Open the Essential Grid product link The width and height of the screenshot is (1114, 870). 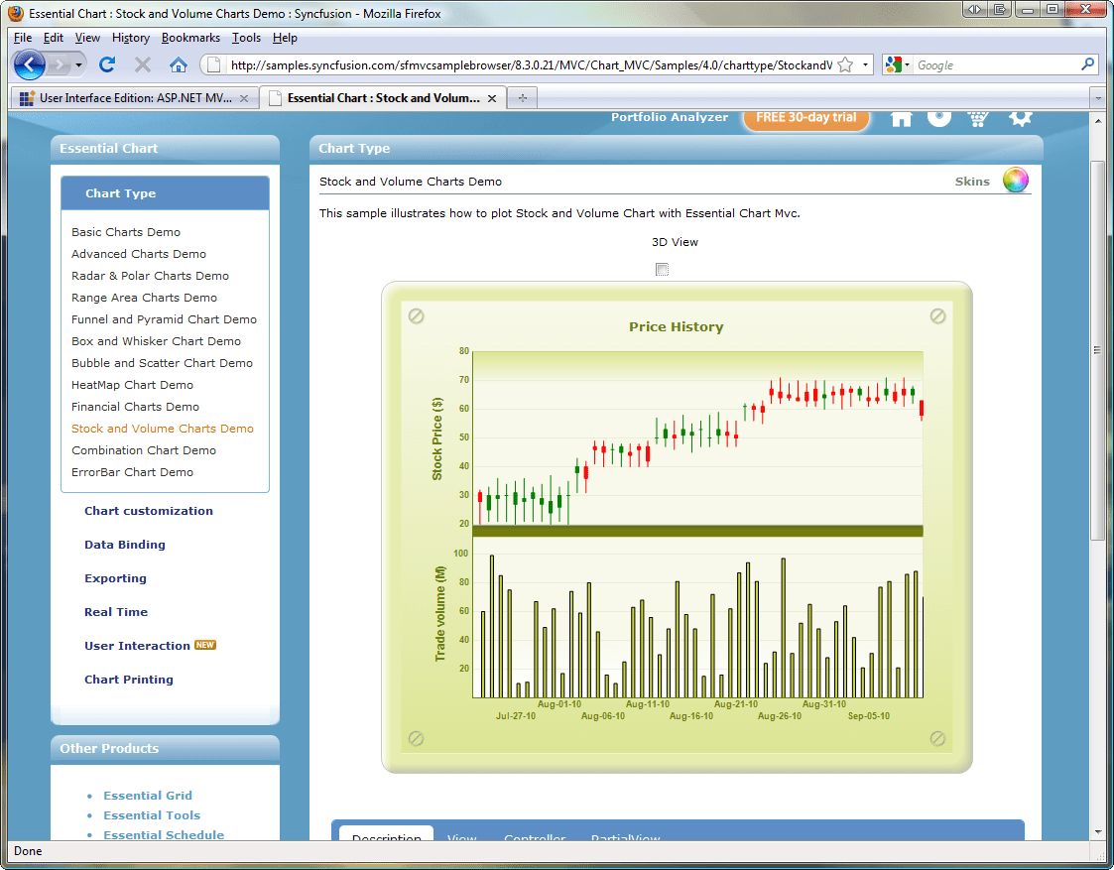coord(148,796)
